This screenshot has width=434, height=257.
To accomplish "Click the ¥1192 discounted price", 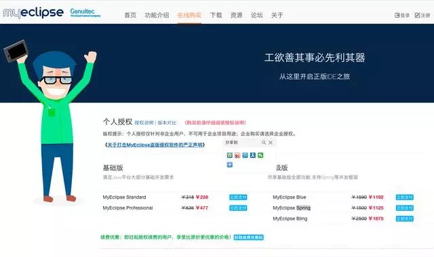I will pyautogui.click(x=376, y=197).
